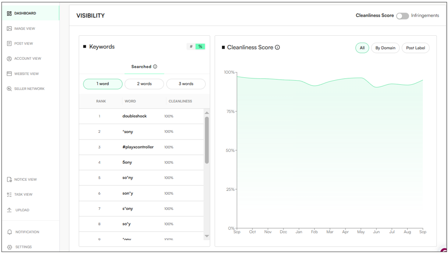Filter chart By Domain
This screenshot has width=448, height=253.
tap(385, 48)
